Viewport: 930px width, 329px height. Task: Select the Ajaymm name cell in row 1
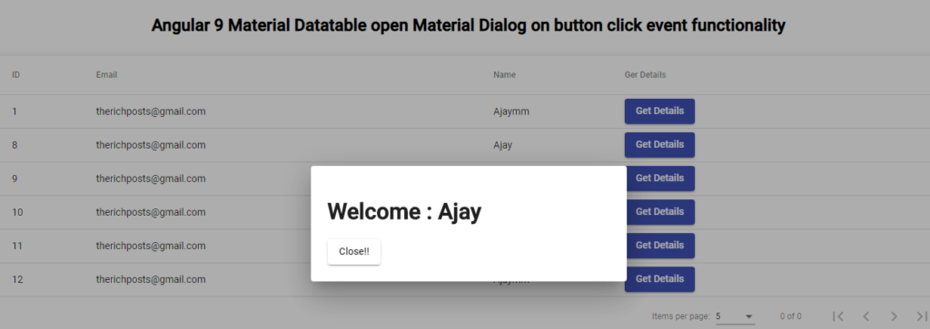tap(511, 111)
